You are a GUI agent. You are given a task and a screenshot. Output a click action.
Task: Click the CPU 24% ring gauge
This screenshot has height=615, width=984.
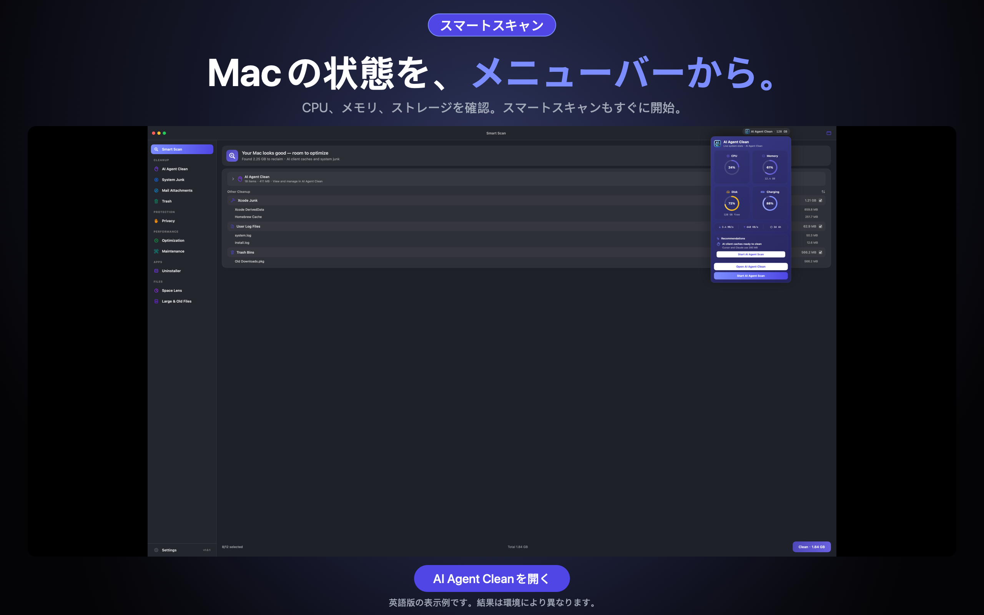tap(731, 167)
